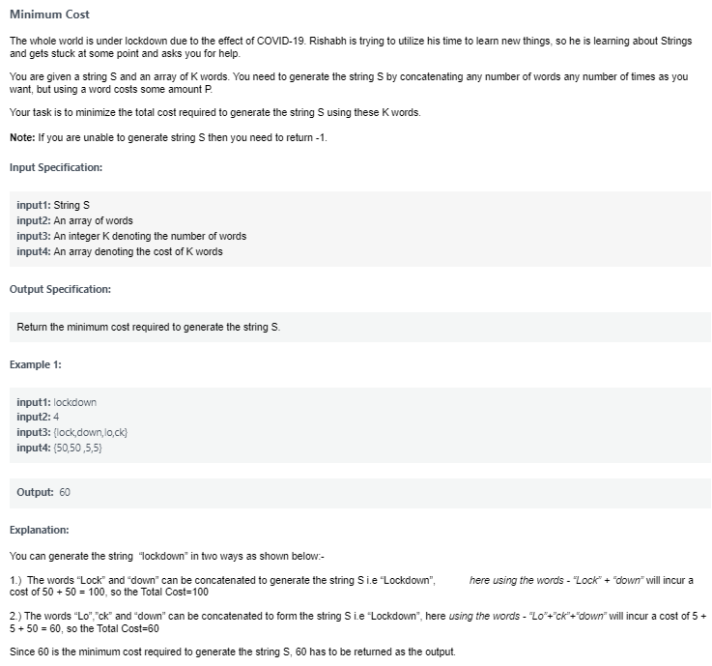
Task: Click the Explanation heading
Action: 39,530
